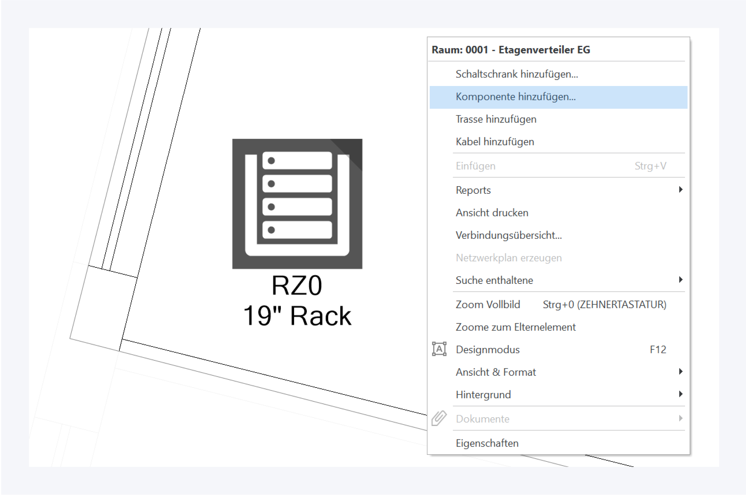Click the Dokumente paperclip icon
The width and height of the screenshot is (746, 495).
point(439,418)
